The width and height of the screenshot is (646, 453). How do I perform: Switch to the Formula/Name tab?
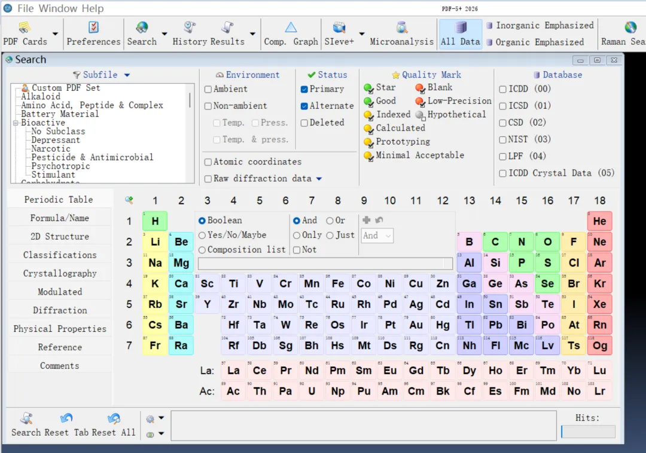pos(60,218)
